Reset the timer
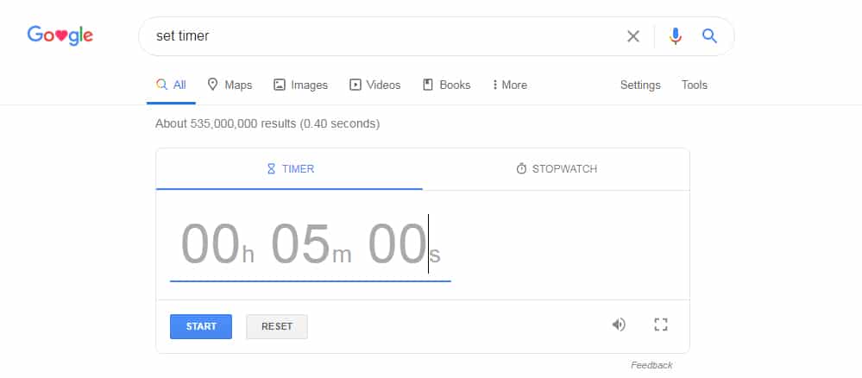862x378 pixels. (277, 326)
